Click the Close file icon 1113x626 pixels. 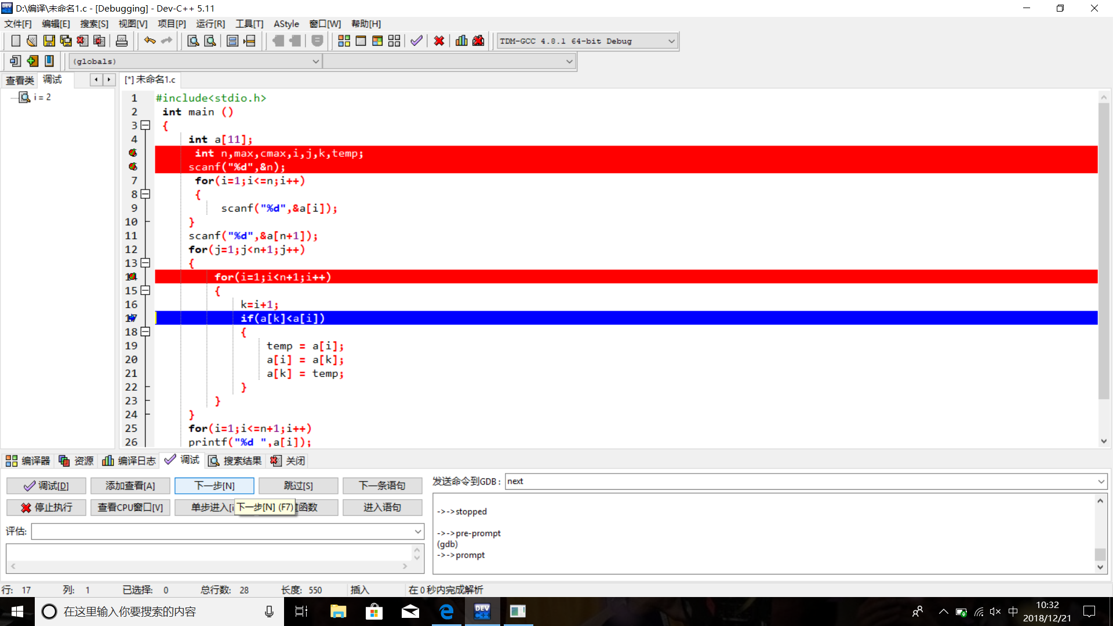point(83,41)
